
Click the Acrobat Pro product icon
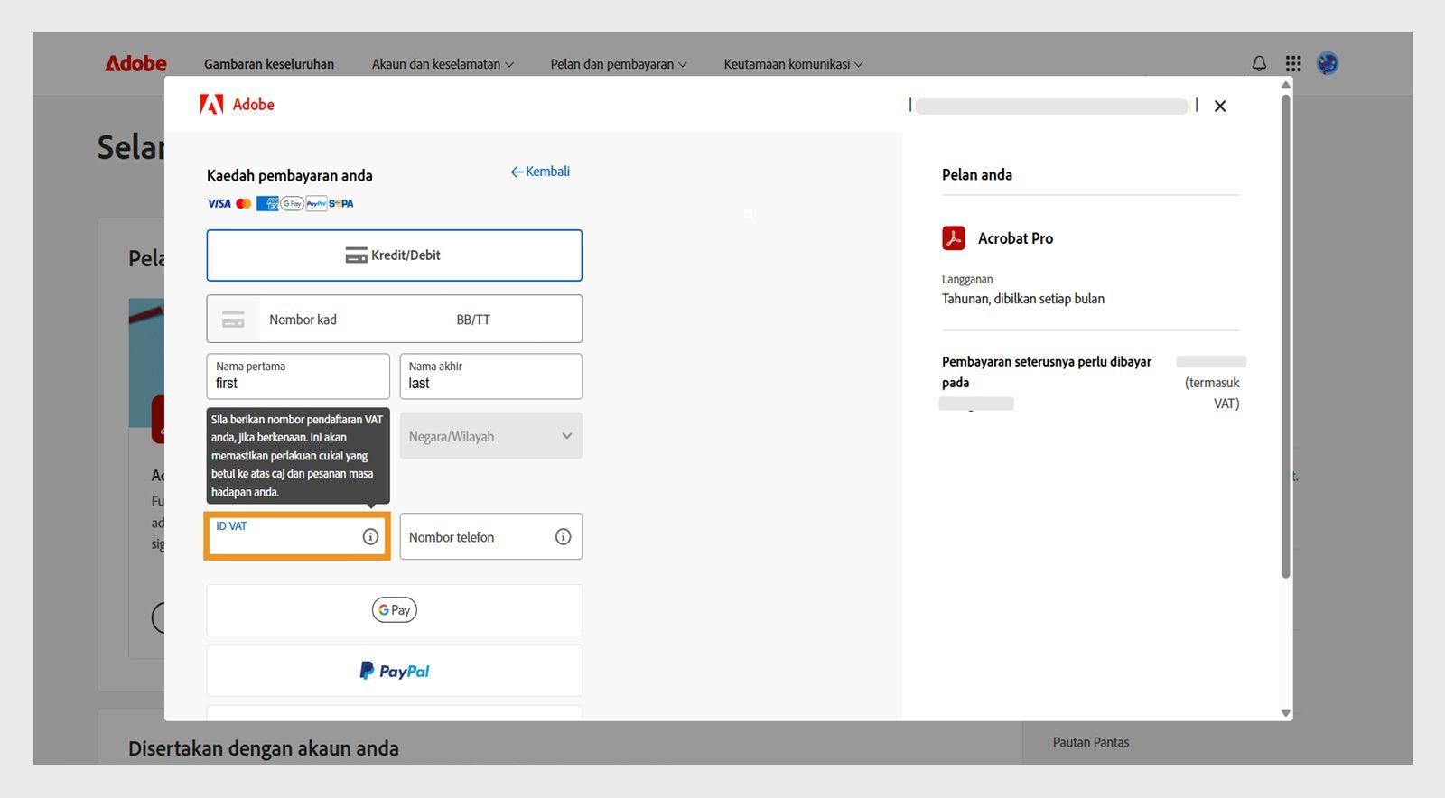pyautogui.click(x=954, y=237)
